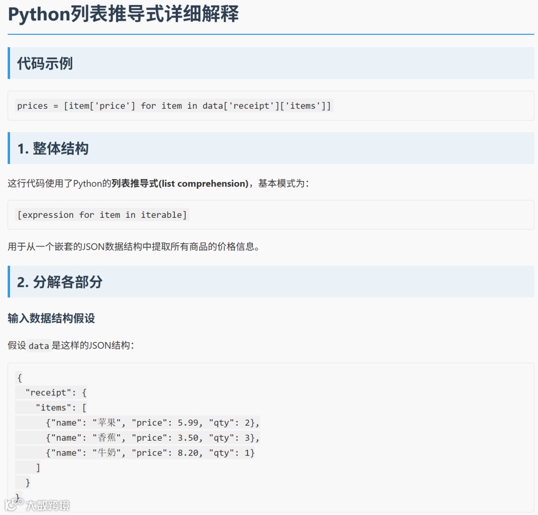This screenshot has width=538, height=515.
Task: Click the prices list comprehension code line
Action: coord(174,106)
